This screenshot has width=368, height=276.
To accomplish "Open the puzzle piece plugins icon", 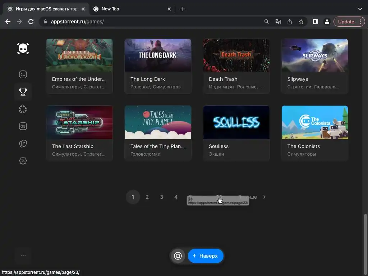I will pyautogui.click(x=23, y=109).
